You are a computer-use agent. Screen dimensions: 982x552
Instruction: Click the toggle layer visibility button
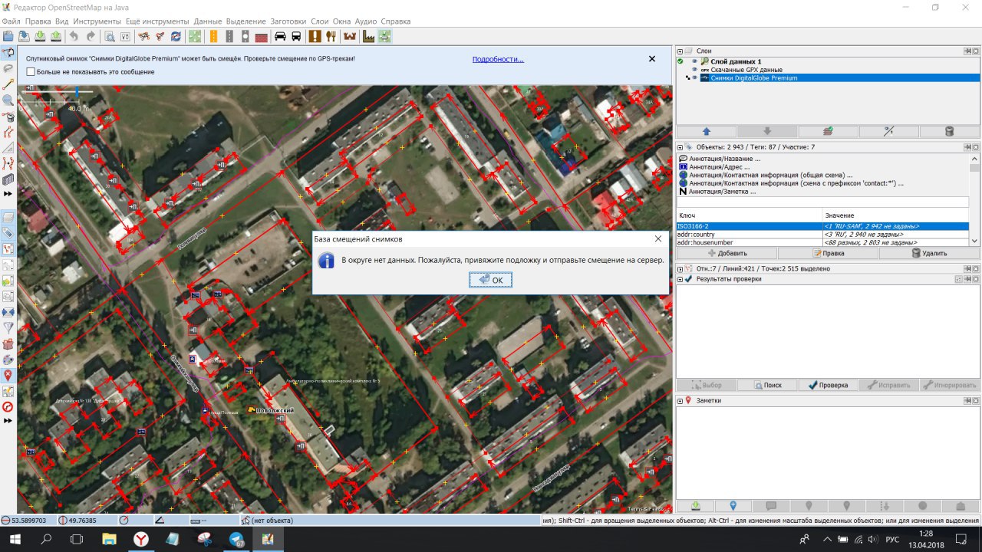pyautogui.click(x=888, y=131)
